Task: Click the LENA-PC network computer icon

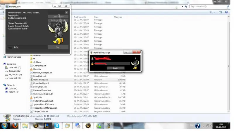Action: click(6, 89)
